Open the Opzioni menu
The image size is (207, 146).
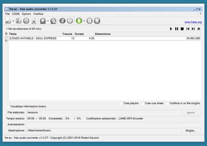point(26,14)
